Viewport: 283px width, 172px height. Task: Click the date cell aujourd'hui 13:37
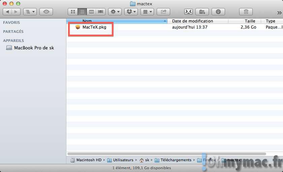[190, 27]
